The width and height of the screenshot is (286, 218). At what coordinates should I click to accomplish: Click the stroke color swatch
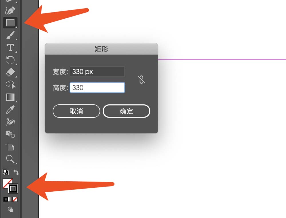click(x=13, y=189)
